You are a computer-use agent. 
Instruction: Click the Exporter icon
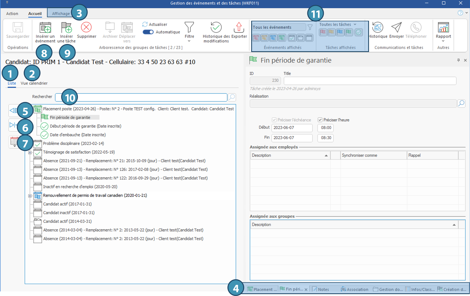click(x=239, y=28)
